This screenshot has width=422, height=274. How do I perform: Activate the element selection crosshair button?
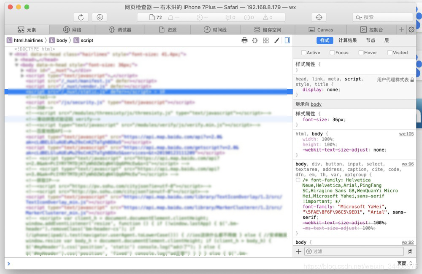[x=319, y=17]
